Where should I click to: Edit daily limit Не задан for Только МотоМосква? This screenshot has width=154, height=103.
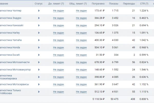59,92
